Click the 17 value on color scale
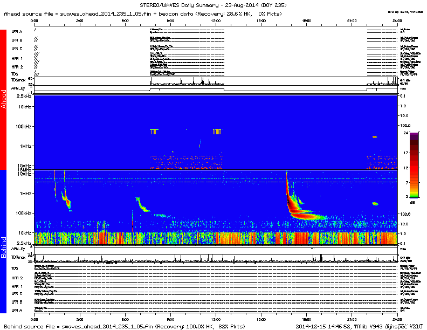The width and height of the screenshot is (427, 330). pyautogui.click(x=406, y=153)
